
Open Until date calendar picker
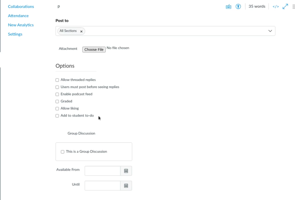coord(126,186)
